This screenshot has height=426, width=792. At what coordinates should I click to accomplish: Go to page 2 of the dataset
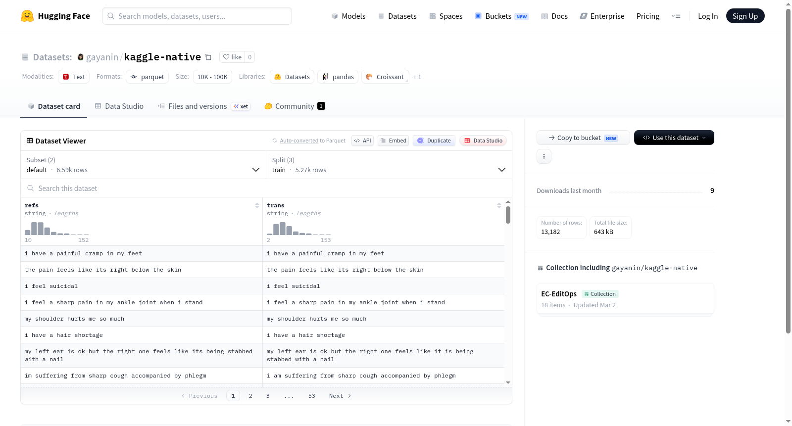[x=250, y=396]
